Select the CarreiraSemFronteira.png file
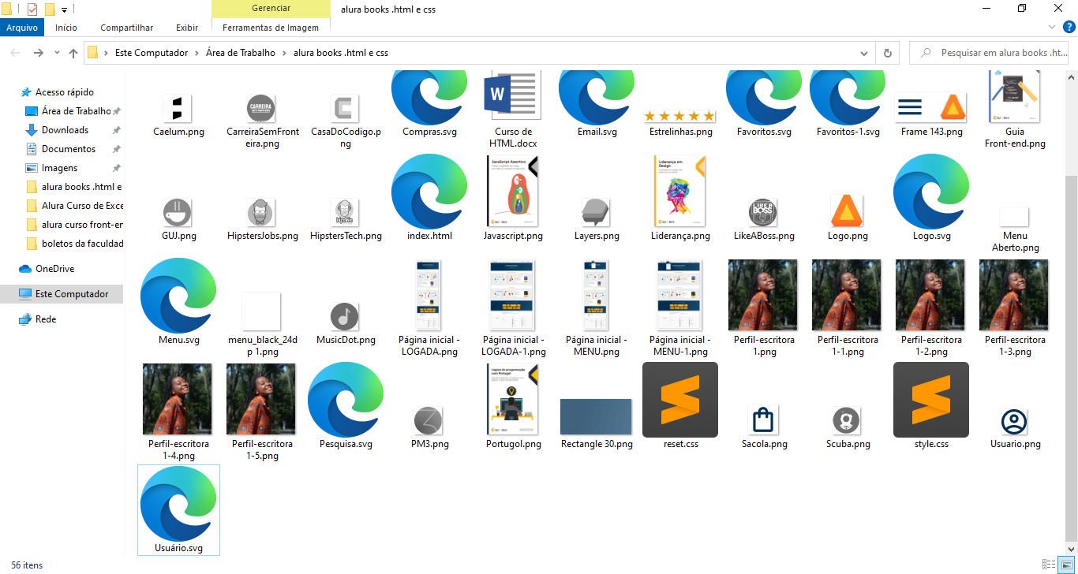The image size is (1078, 574). pos(261,108)
